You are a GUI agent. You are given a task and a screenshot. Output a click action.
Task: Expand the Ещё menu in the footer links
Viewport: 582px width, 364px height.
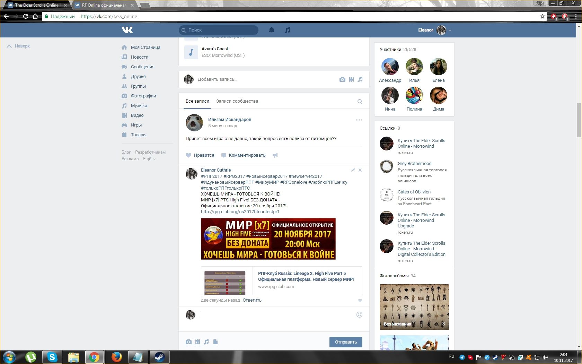click(x=149, y=159)
